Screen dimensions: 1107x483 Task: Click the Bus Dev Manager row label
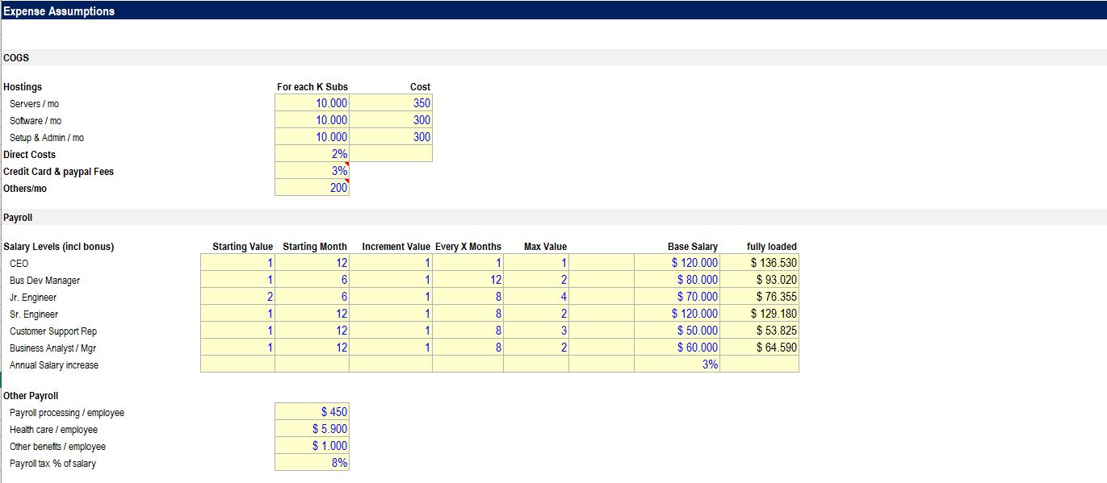[x=44, y=281]
